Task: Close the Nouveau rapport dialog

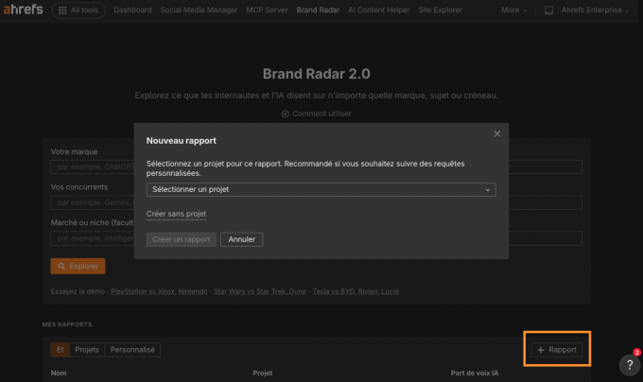Action: 496,134
